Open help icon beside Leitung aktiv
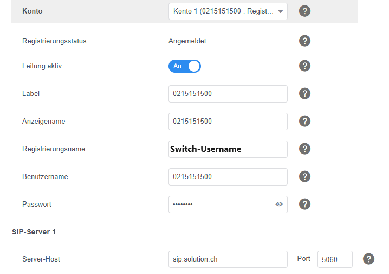Screen dimensions: 389x274 click(x=304, y=66)
